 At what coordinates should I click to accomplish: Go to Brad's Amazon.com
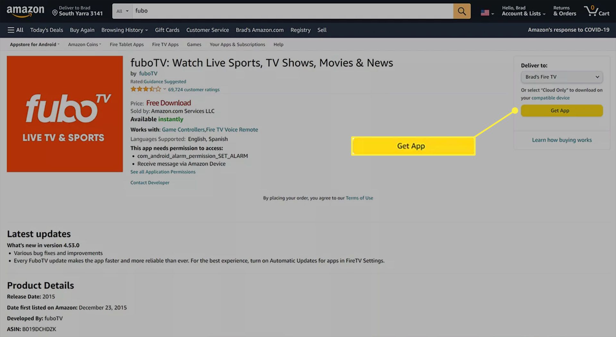click(x=260, y=30)
